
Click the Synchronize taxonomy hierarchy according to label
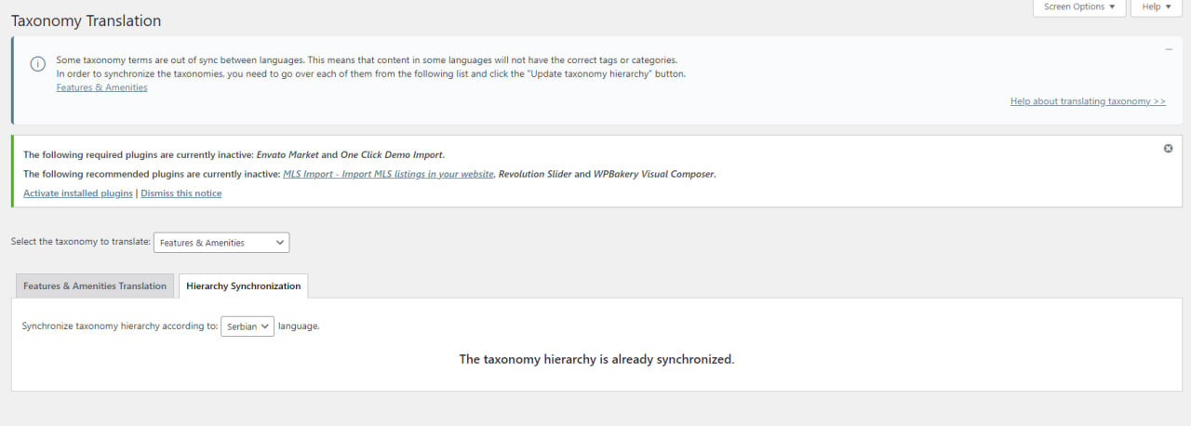119,326
